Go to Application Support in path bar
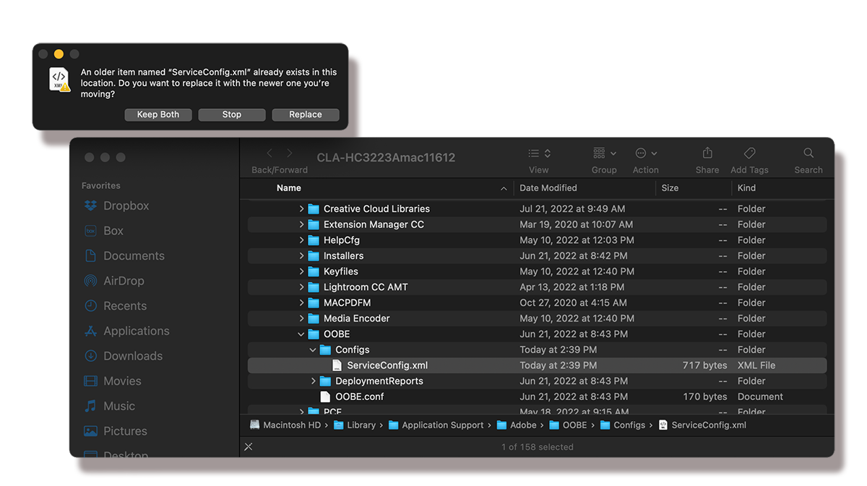The image size is (867, 486). coord(436,425)
